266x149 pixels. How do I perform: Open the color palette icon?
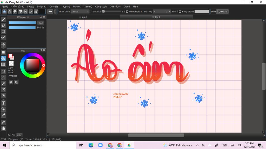pos(11,82)
